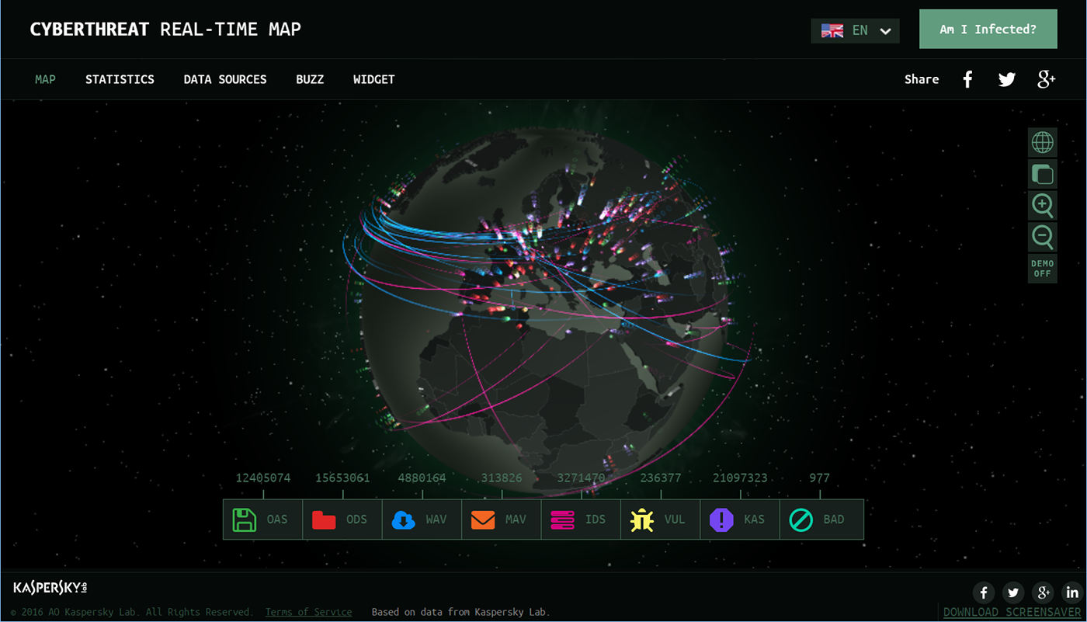Toggle the IDS intrusion detection filter
The width and height of the screenshot is (1087, 622).
[x=562, y=519]
